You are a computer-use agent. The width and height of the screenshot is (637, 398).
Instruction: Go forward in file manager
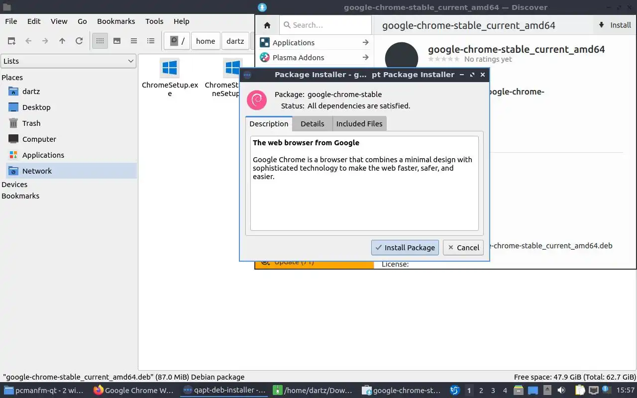(x=45, y=41)
